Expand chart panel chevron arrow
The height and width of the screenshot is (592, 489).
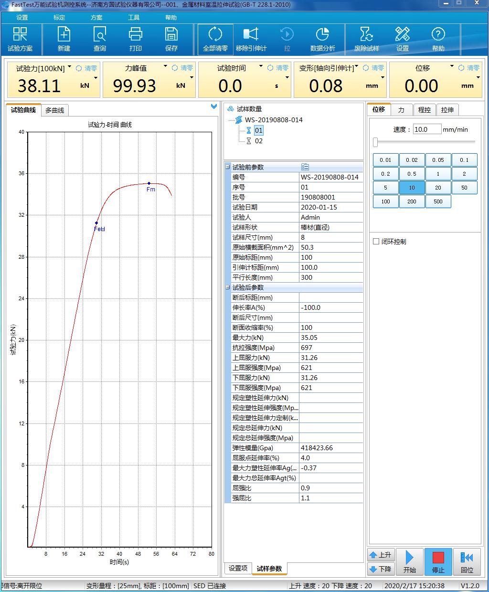(x=214, y=106)
